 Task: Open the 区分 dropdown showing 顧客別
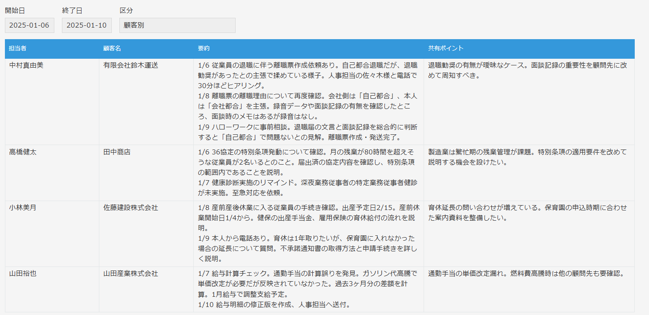pos(177,25)
